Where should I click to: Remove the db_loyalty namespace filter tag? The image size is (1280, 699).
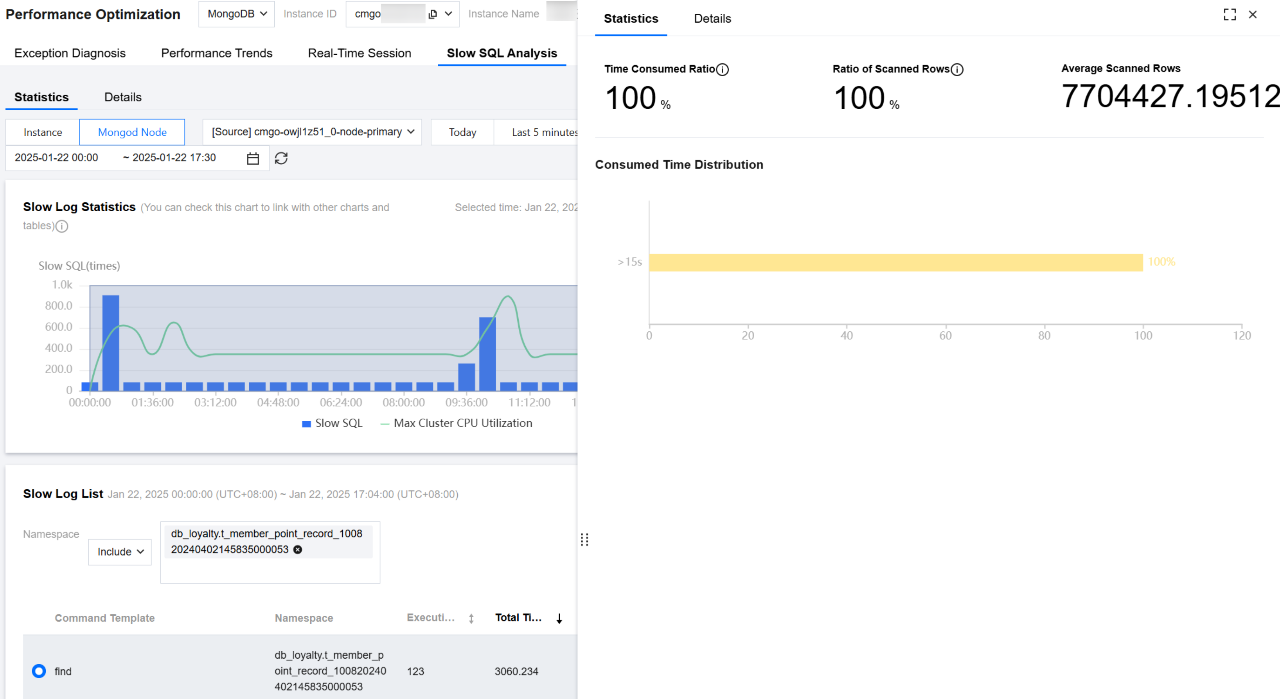point(298,550)
